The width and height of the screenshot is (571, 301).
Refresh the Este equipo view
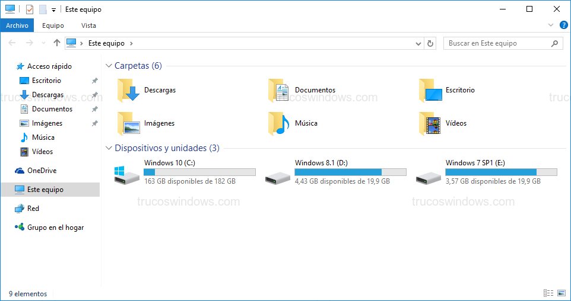[x=430, y=43]
